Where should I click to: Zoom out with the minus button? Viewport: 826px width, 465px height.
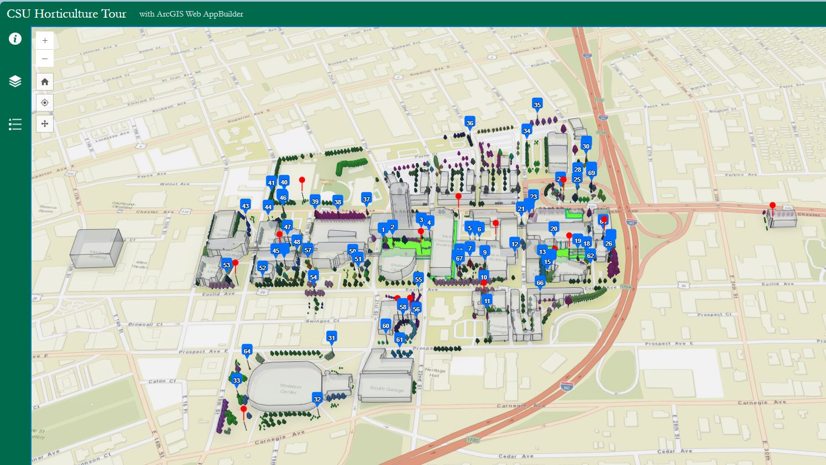[45, 58]
